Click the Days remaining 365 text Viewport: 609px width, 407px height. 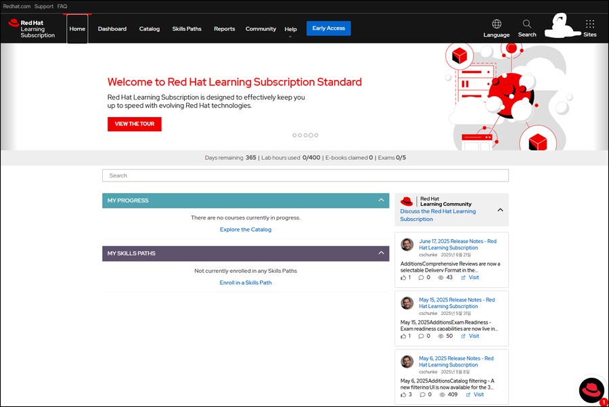[x=230, y=157]
